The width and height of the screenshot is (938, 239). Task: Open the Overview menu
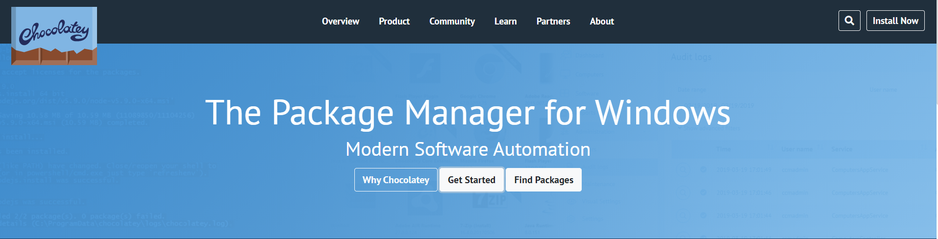(x=341, y=21)
